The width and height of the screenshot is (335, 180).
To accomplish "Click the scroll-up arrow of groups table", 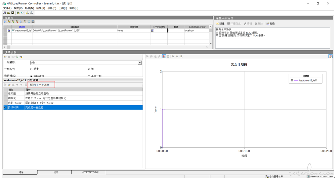I will 211,27.
